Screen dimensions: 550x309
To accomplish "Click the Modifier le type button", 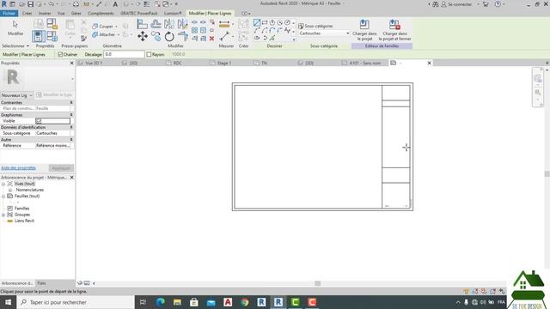I will coord(55,95).
